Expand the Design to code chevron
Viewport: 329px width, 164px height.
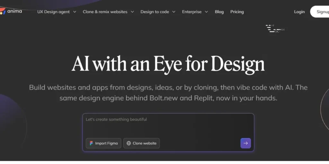[x=174, y=12]
